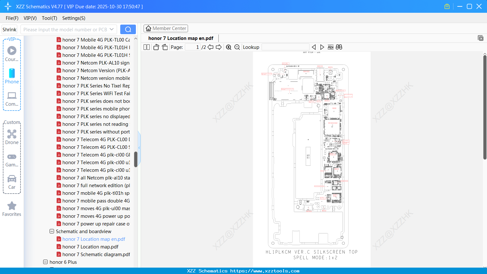This screenshot has height=274, width=487.
Task: Click the PDF viewer vertical scrollbar
Action: coord(485,107)
